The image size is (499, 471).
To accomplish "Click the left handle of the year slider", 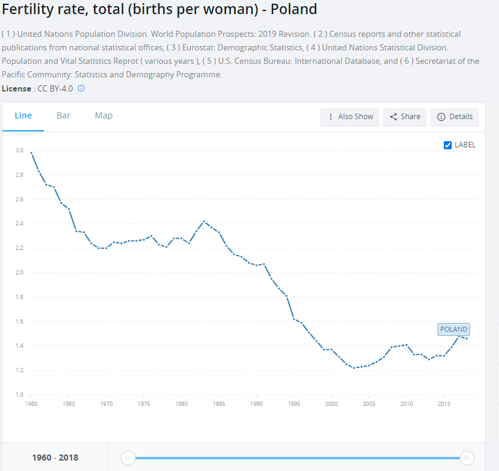I will (x=128, y=457).
